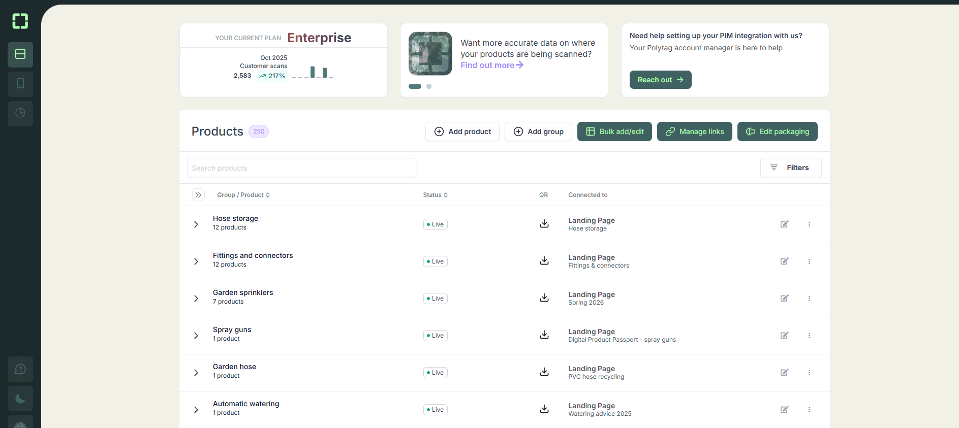Edit the Garden sprinklers group
This screenshot has width=959, height=428.
785,298
